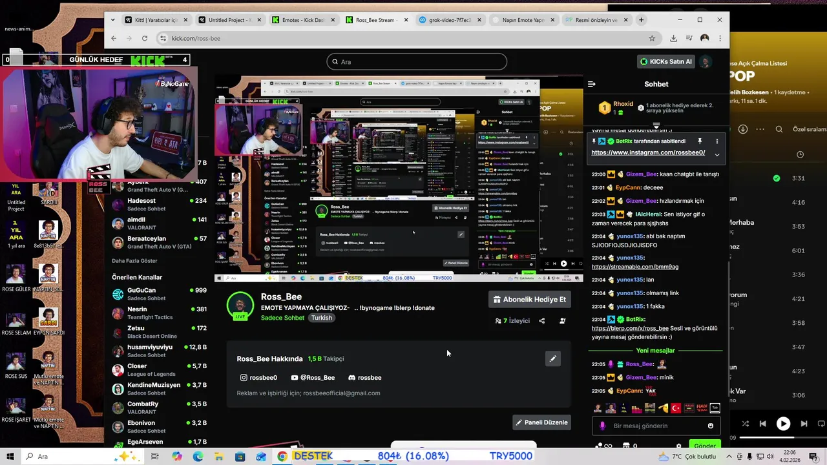This screenshot has height=465, width=827.
Task: Open Spotify playlist more options dots
Action: pyautogui.click(x=761, y=129)
